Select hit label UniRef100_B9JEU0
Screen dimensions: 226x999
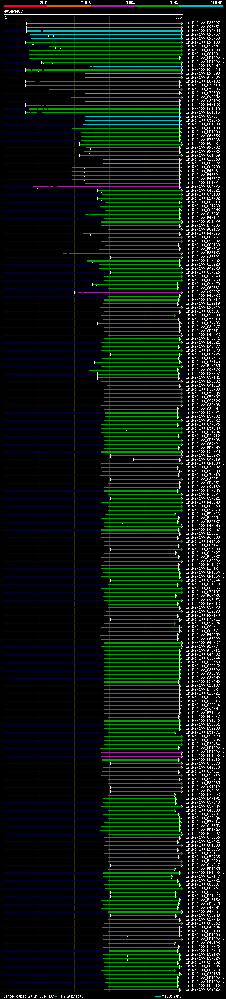tap(203, 315)
